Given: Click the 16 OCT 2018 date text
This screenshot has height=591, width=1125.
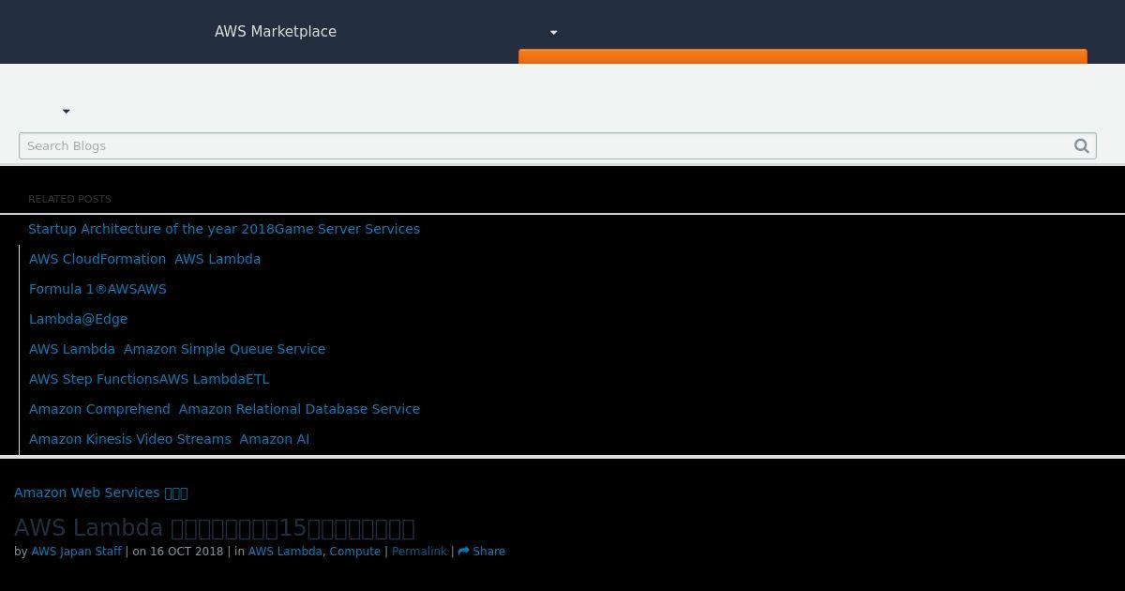Looking at the screenshot, I should pos(187,552).
